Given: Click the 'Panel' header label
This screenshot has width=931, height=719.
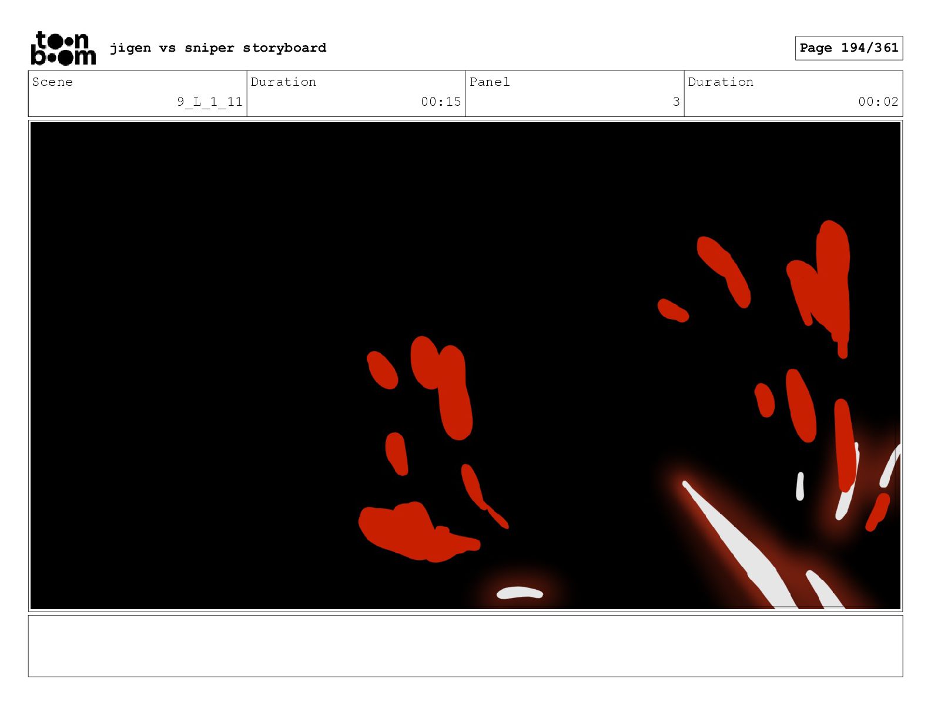Looking at the screenshot, I should 490,82.
